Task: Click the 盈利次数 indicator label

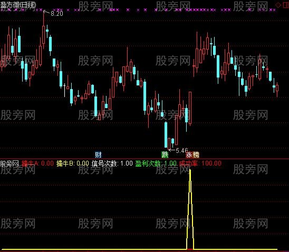Action: coord(156,163)
